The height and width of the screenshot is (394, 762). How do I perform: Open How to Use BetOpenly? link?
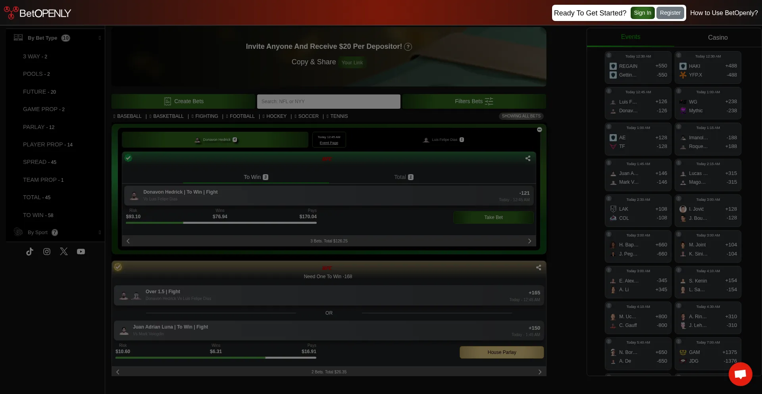(x=724, y=13)
